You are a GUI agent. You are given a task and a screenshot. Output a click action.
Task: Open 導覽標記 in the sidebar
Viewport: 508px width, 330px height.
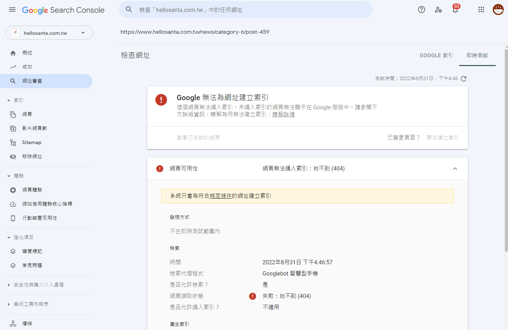(46, 252)
